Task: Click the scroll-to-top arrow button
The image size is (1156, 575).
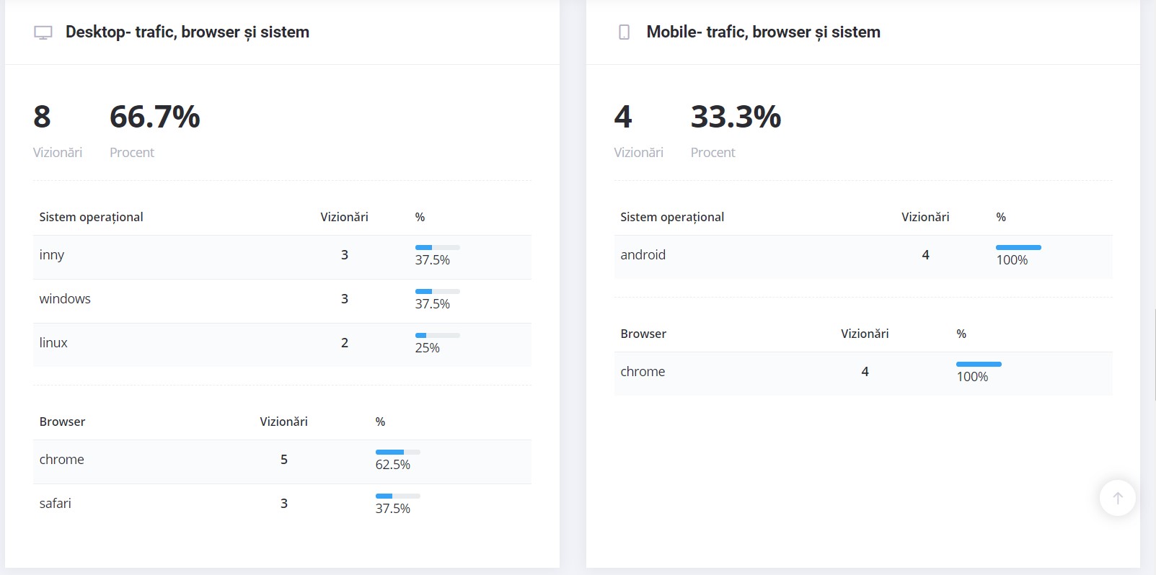Action: click(1117, 498)
